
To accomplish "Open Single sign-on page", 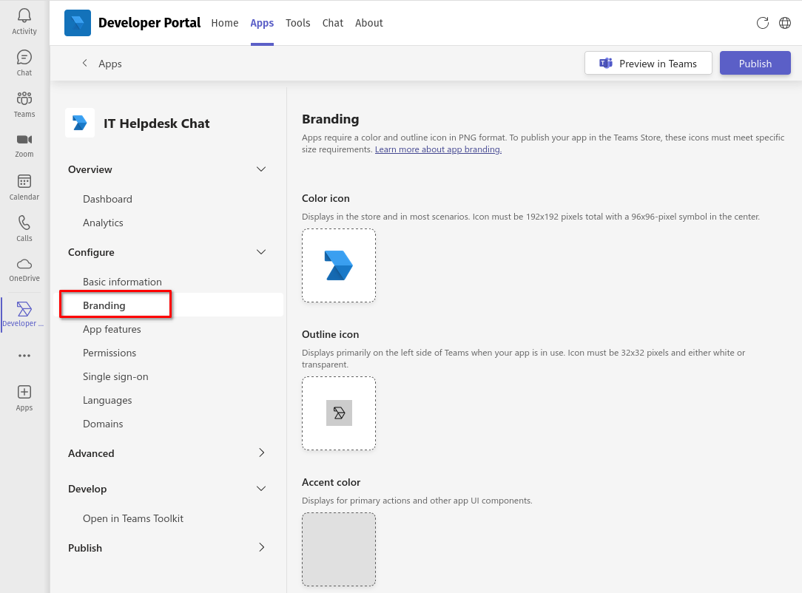I will pos(115,377).
